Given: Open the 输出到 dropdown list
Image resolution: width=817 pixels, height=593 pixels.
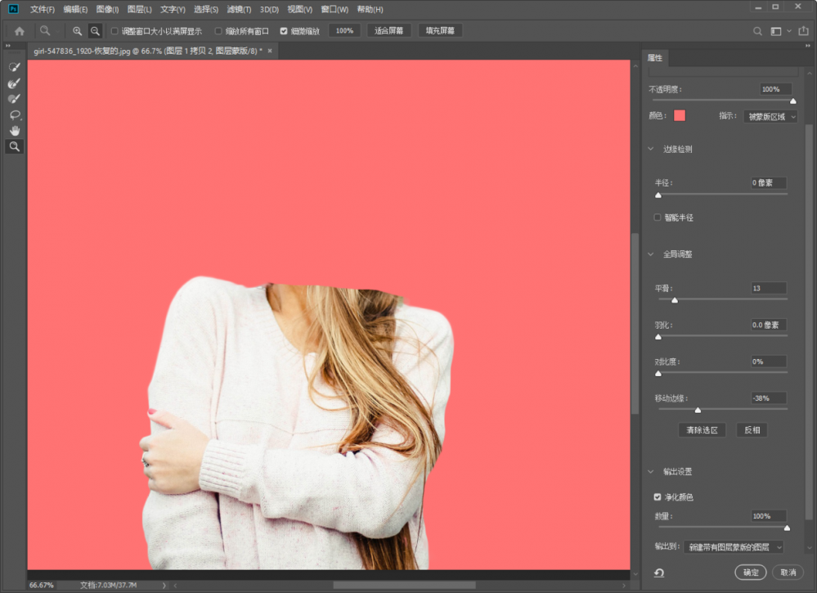Looking at the screenshot, I should click(733, 546).
